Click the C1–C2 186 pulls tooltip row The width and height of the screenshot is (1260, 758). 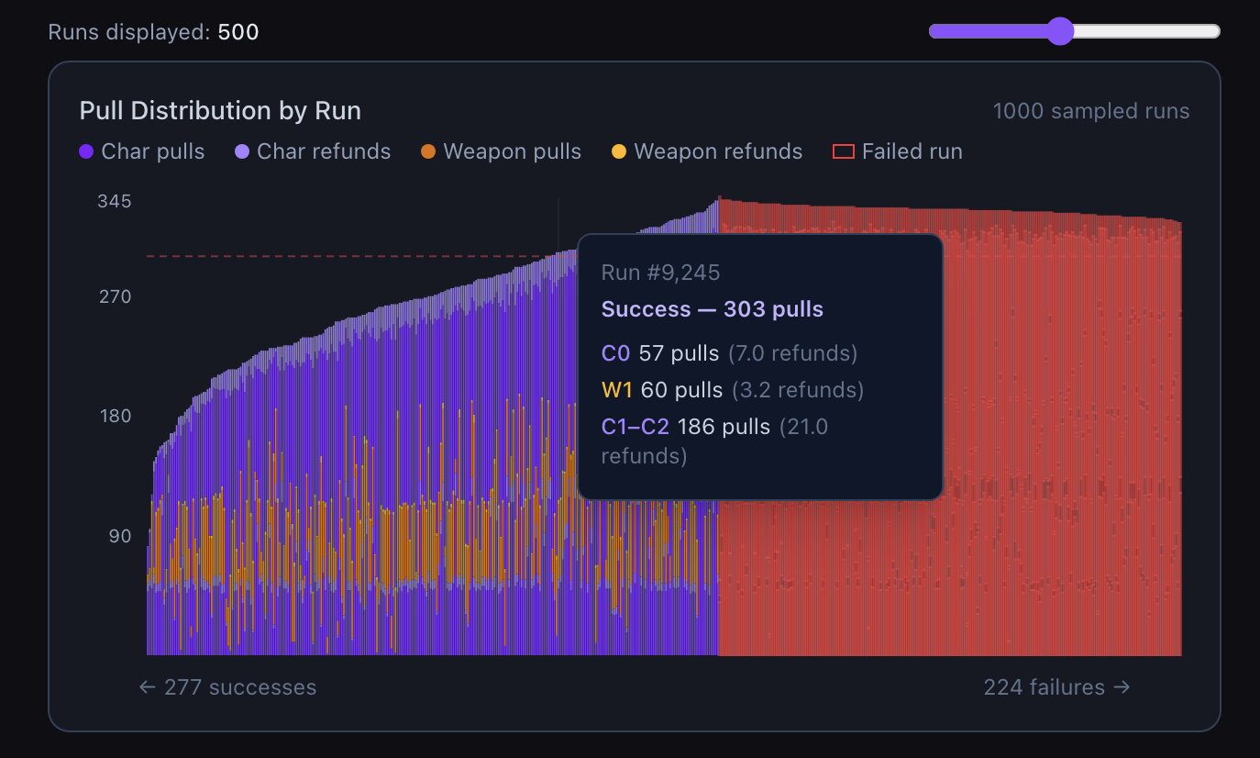tap(715, 440)
